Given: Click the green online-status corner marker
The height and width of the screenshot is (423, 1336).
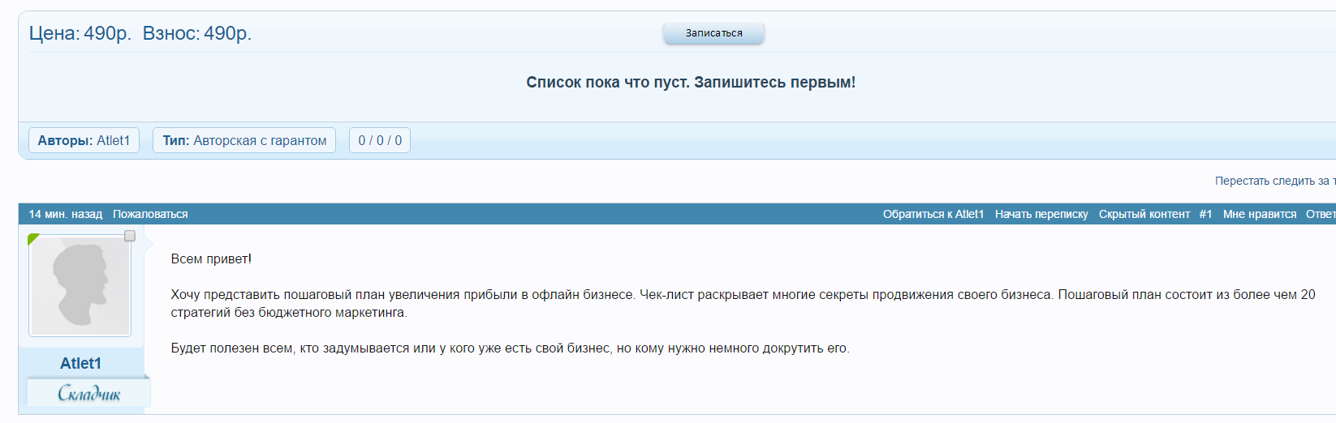Looking at the screenshot, I should [x=32, y=238].
